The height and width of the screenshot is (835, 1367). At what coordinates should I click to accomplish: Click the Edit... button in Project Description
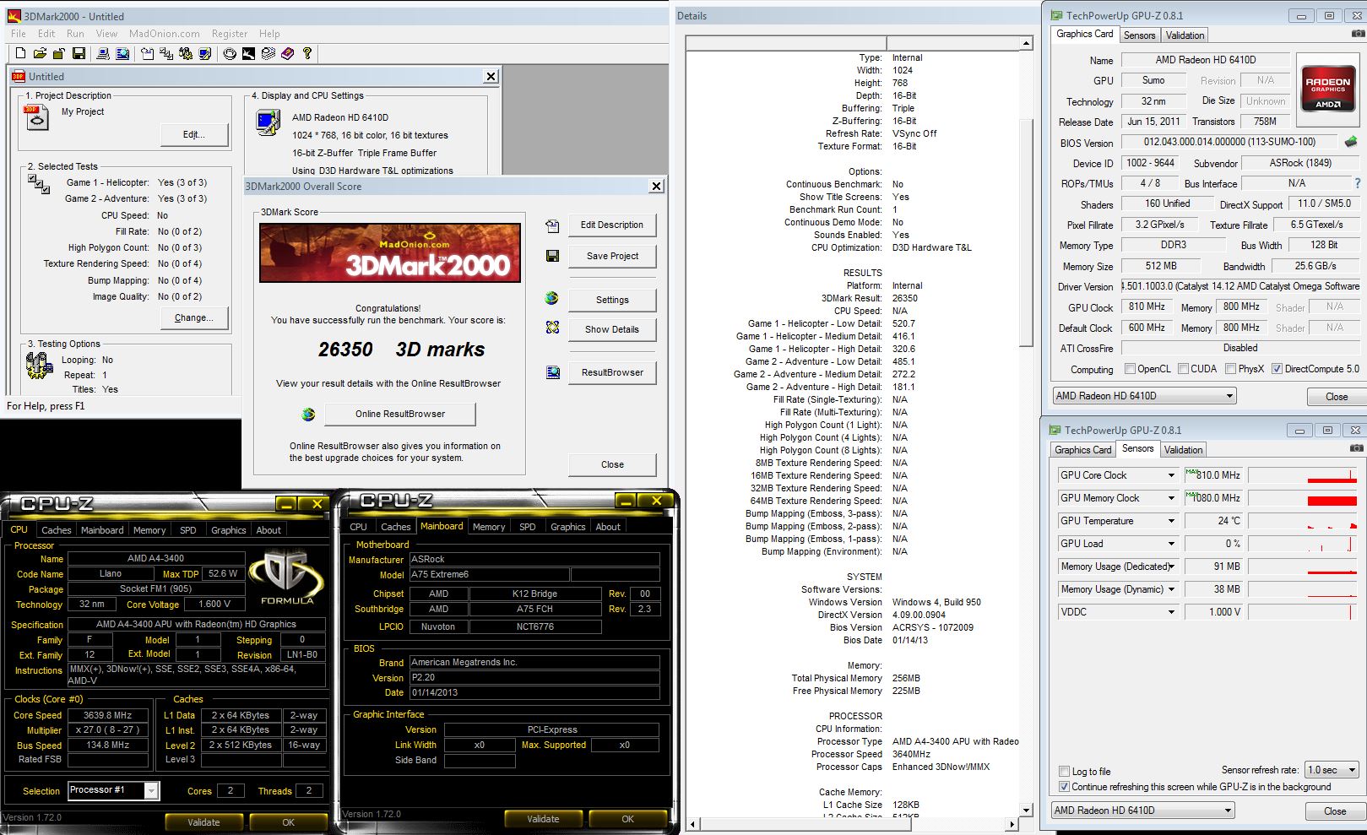[x=194, y=135]
